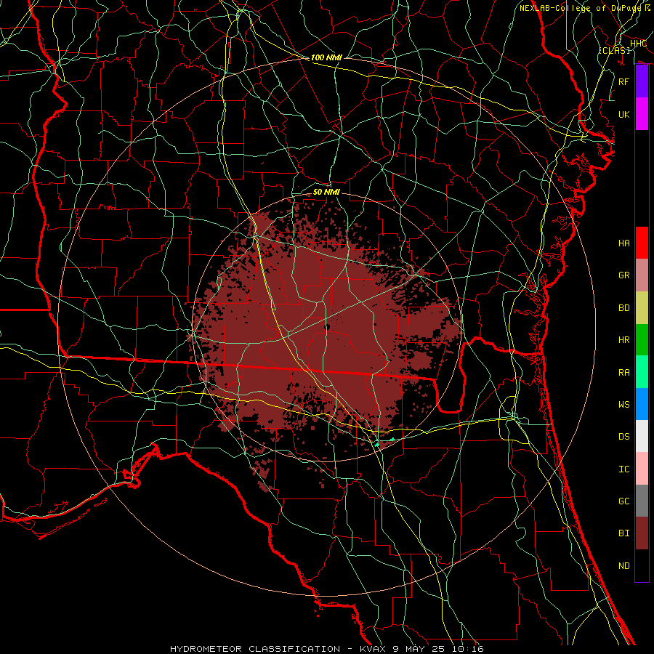The height and width of the screenshot is (654, 654).
Task: Click the UK legend label
Action: click(x=624, y=114)
